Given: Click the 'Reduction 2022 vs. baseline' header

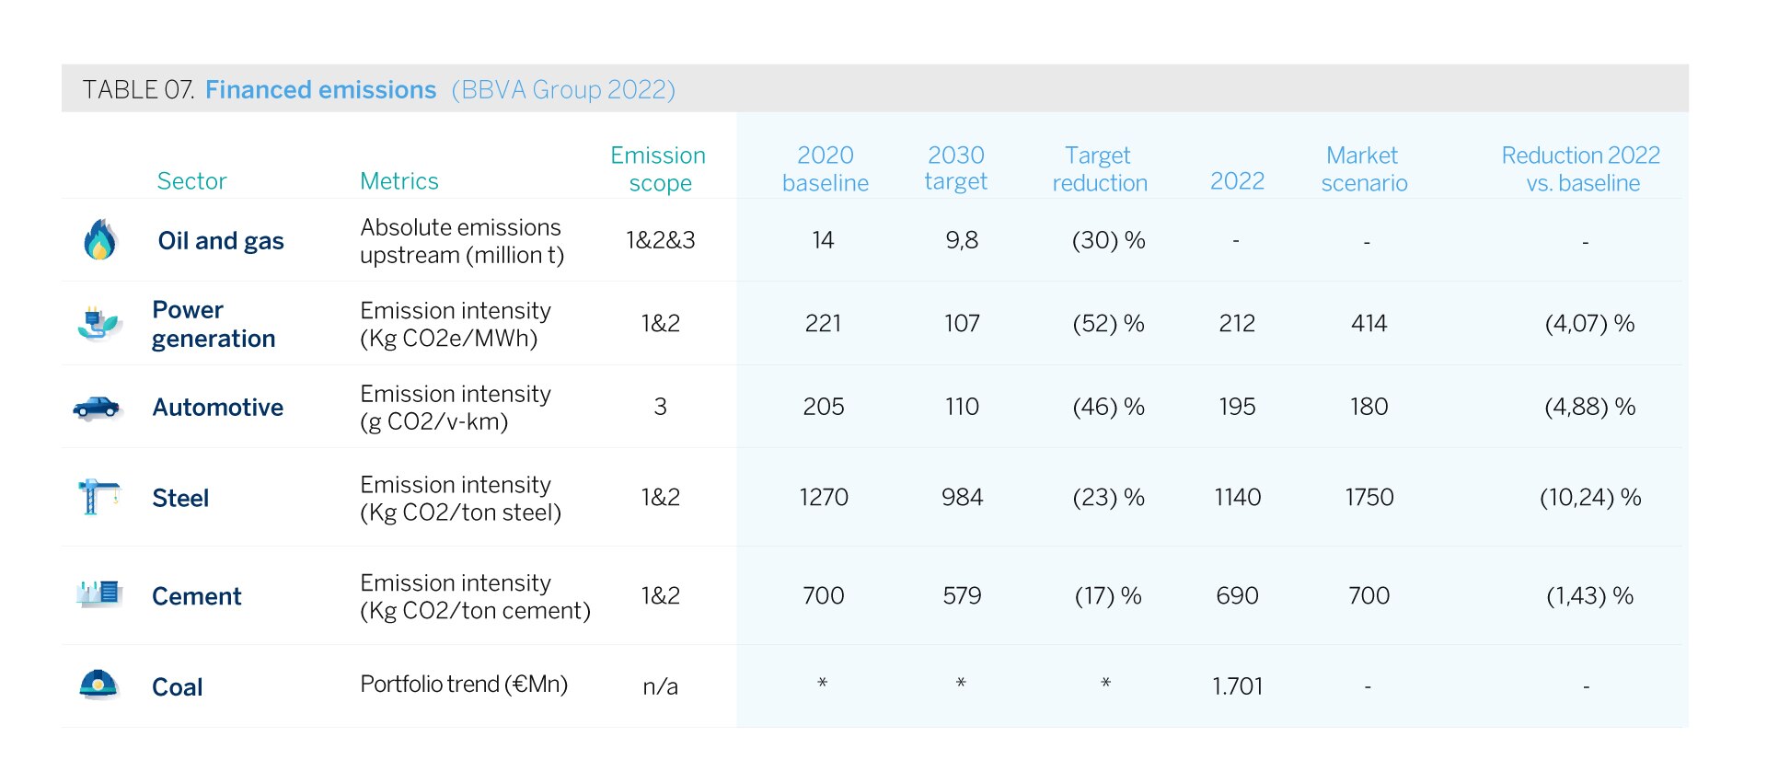Looking at the screenshot, I should (1581, 169).
